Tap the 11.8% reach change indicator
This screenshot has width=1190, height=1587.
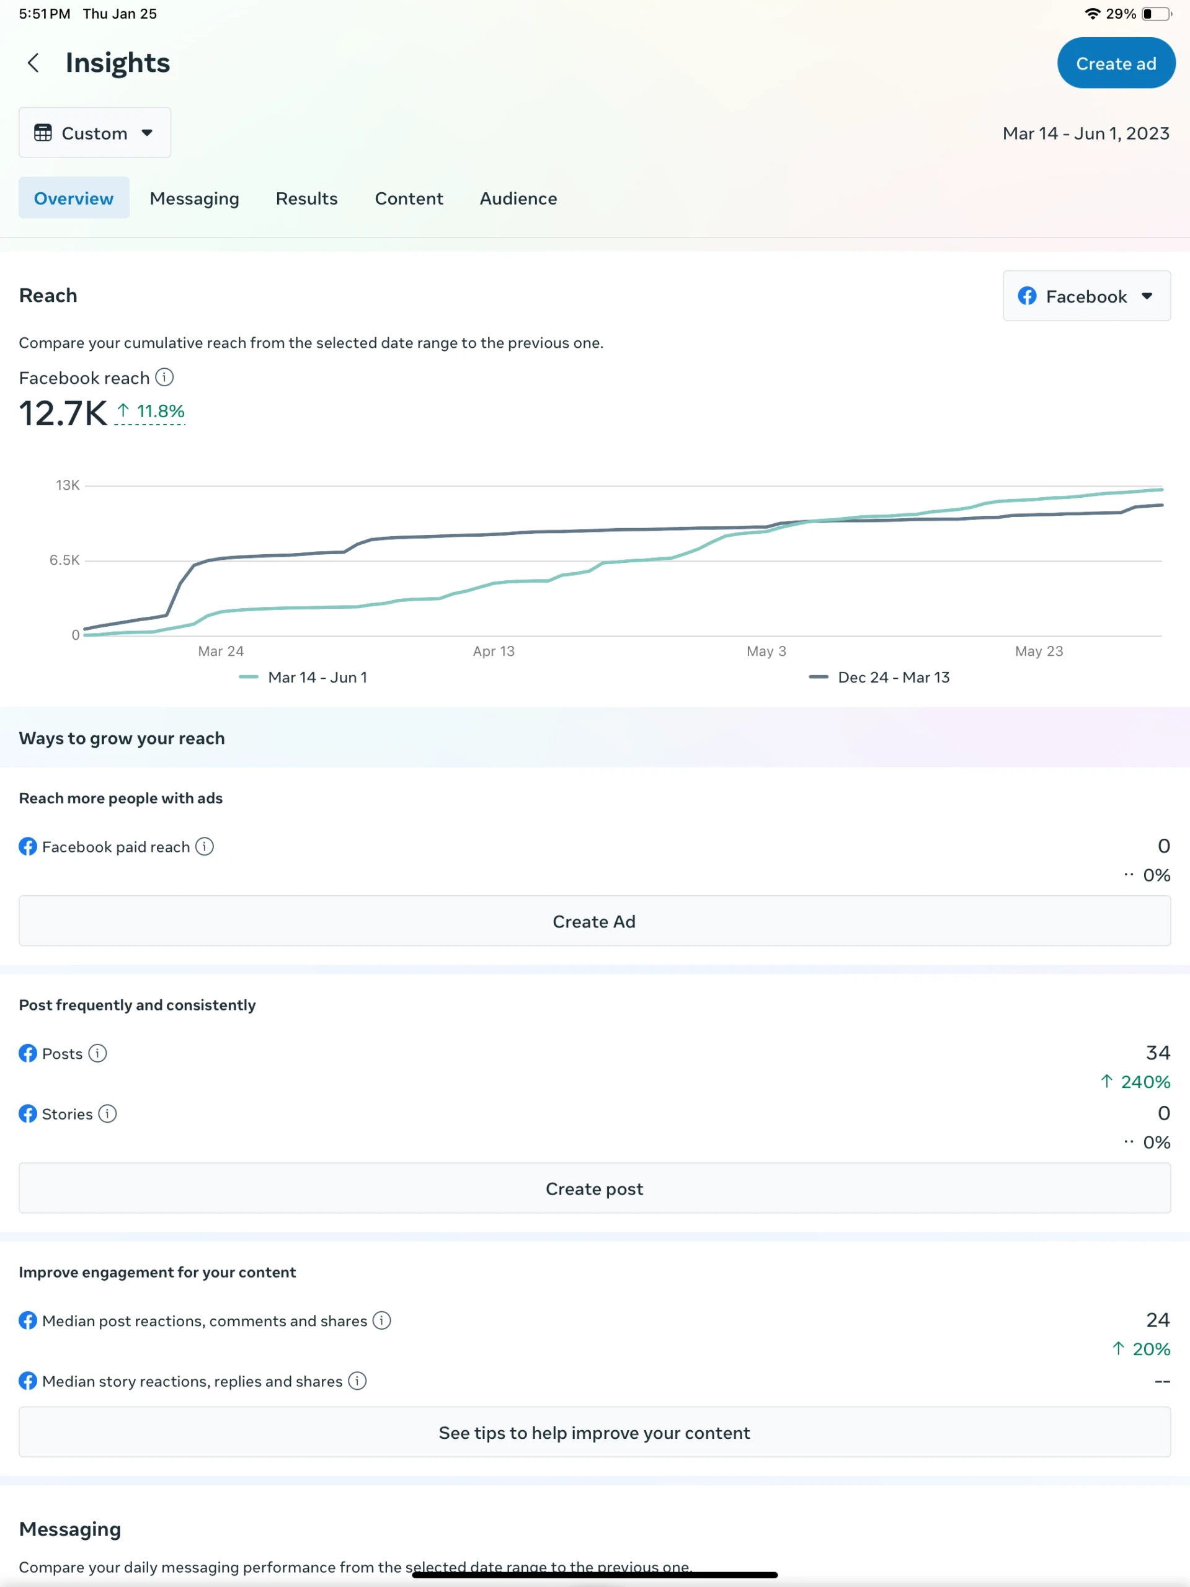click(x=151, y=411)
